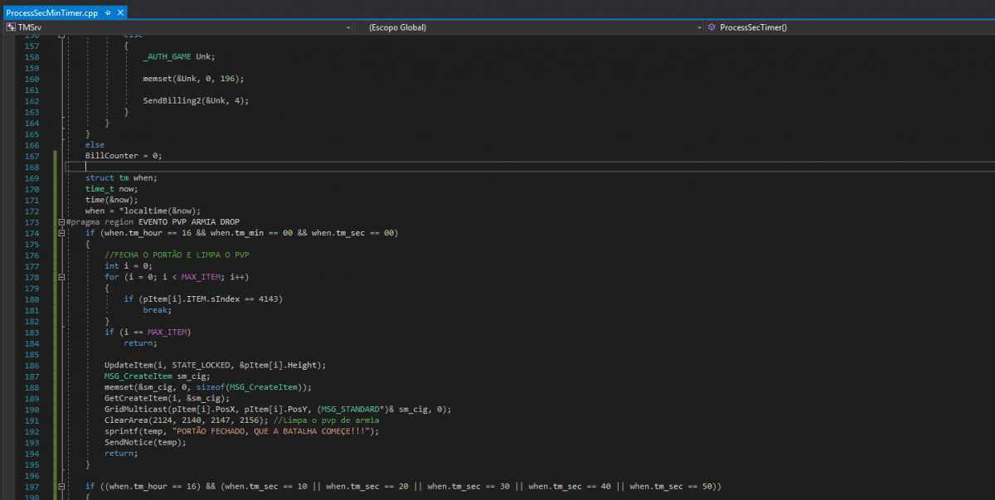995x500 pixels.
Task: Click the _AUTH_GAME type declaration
Action: click(167, 57)
